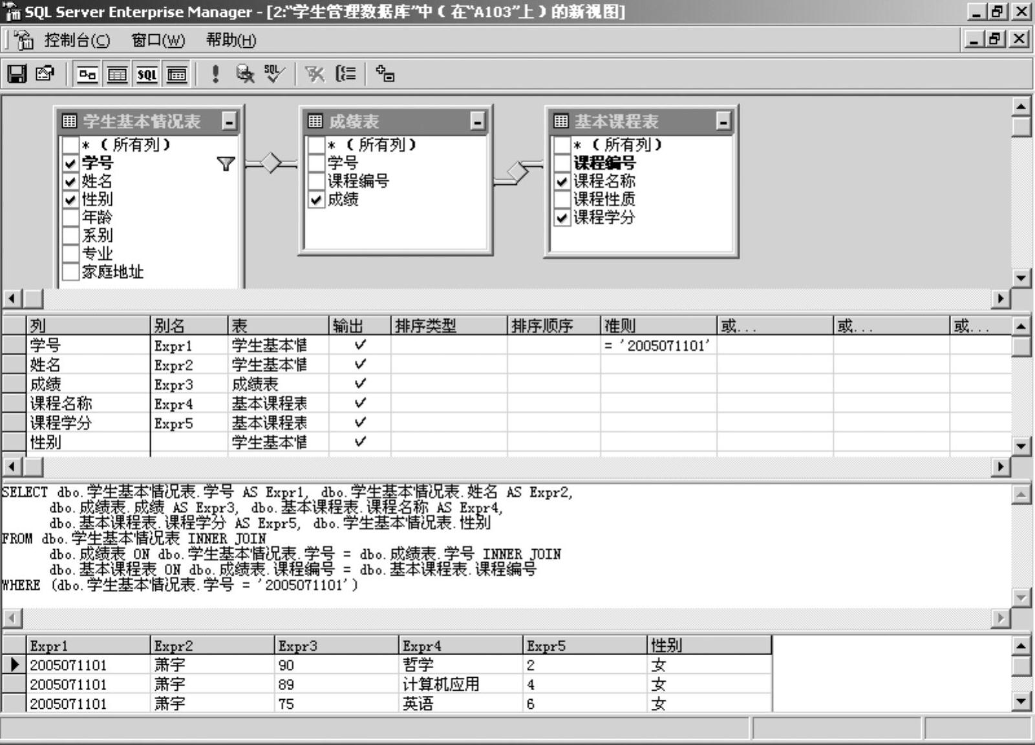Collapse the 基本课程表 table box

click(723, 121)
